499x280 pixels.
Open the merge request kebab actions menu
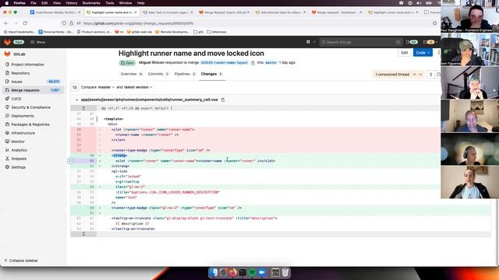point(438,53)
